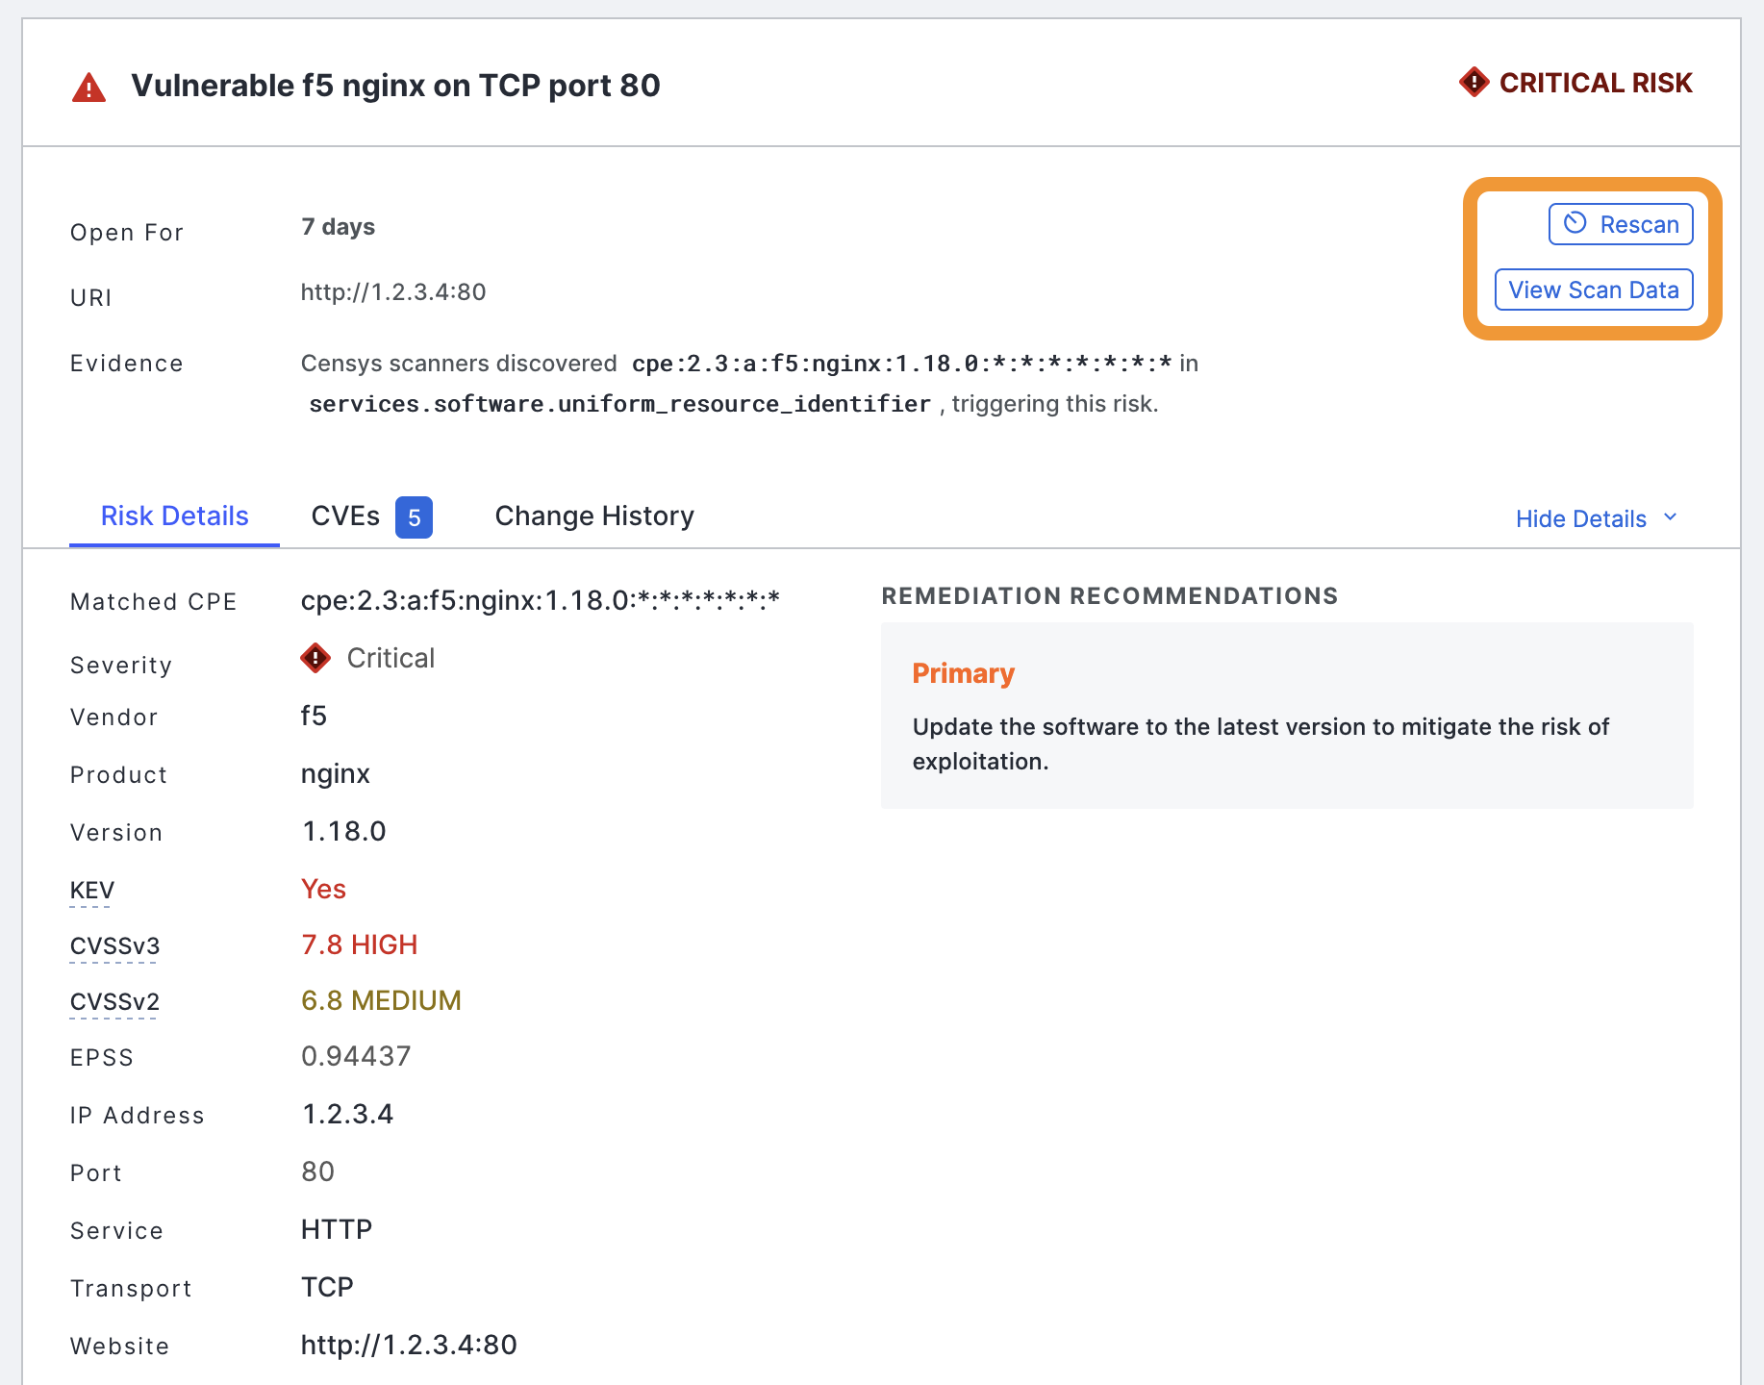The width and height of the screenshot is (1764, 1385).
Task: Open the Change History tab
Action: 594,516
